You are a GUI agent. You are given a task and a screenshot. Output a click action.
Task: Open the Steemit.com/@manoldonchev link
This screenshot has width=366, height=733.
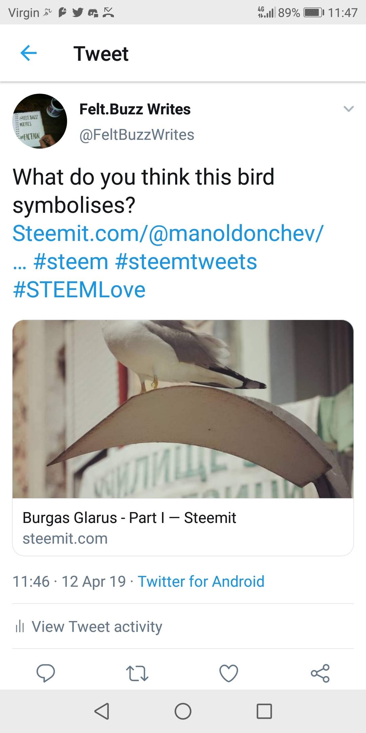tap(168, 233)
